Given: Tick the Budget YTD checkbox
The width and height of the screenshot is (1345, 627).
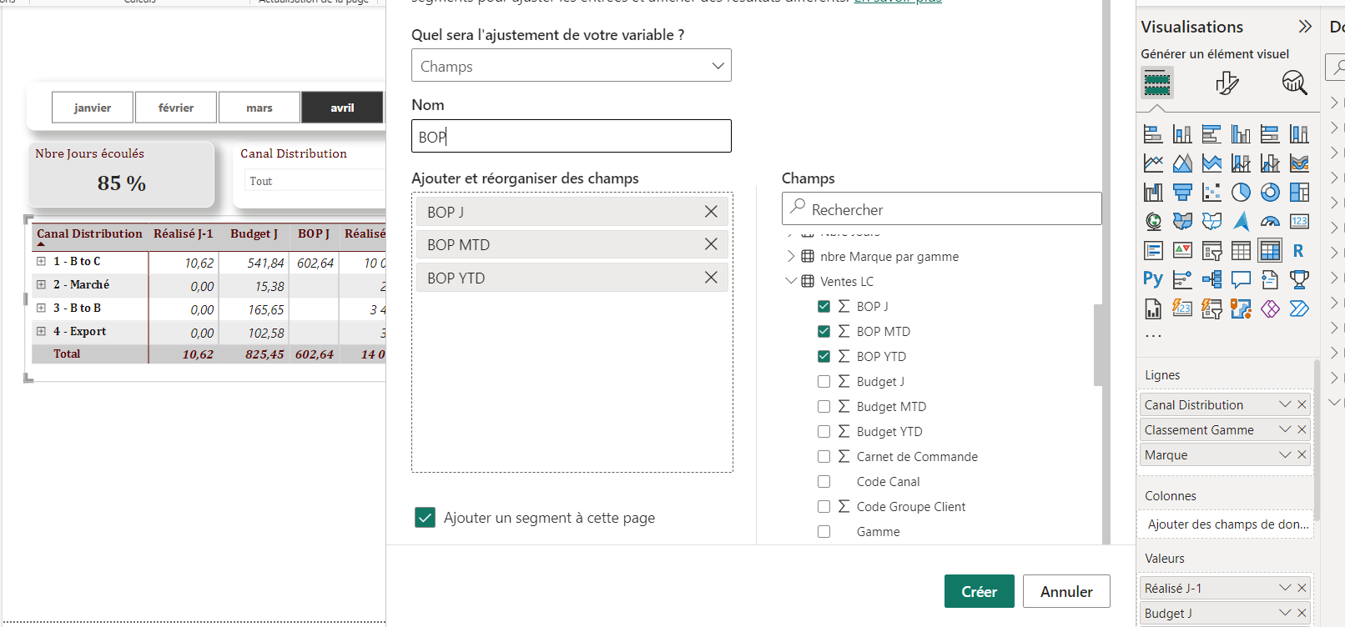Looking at the screenshot, I should click(824, 431).
